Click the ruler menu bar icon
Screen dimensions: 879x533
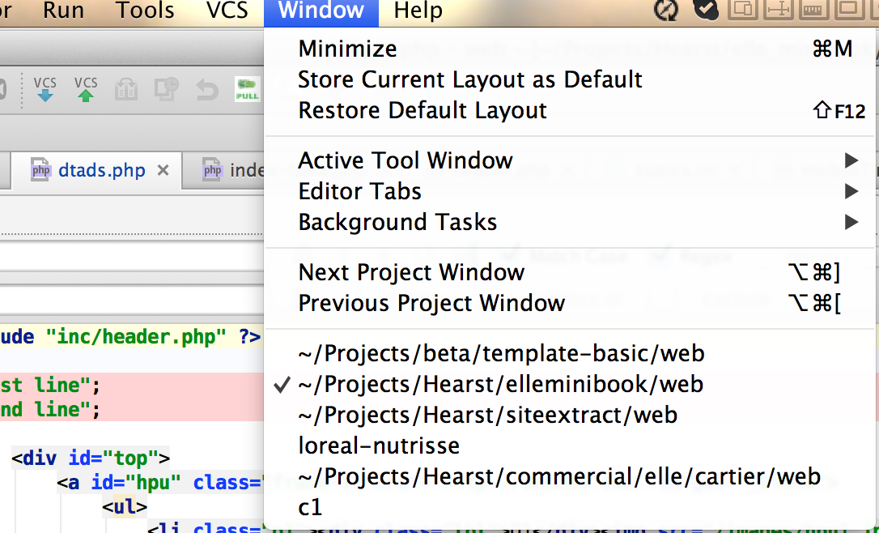(x=814, y=10)
